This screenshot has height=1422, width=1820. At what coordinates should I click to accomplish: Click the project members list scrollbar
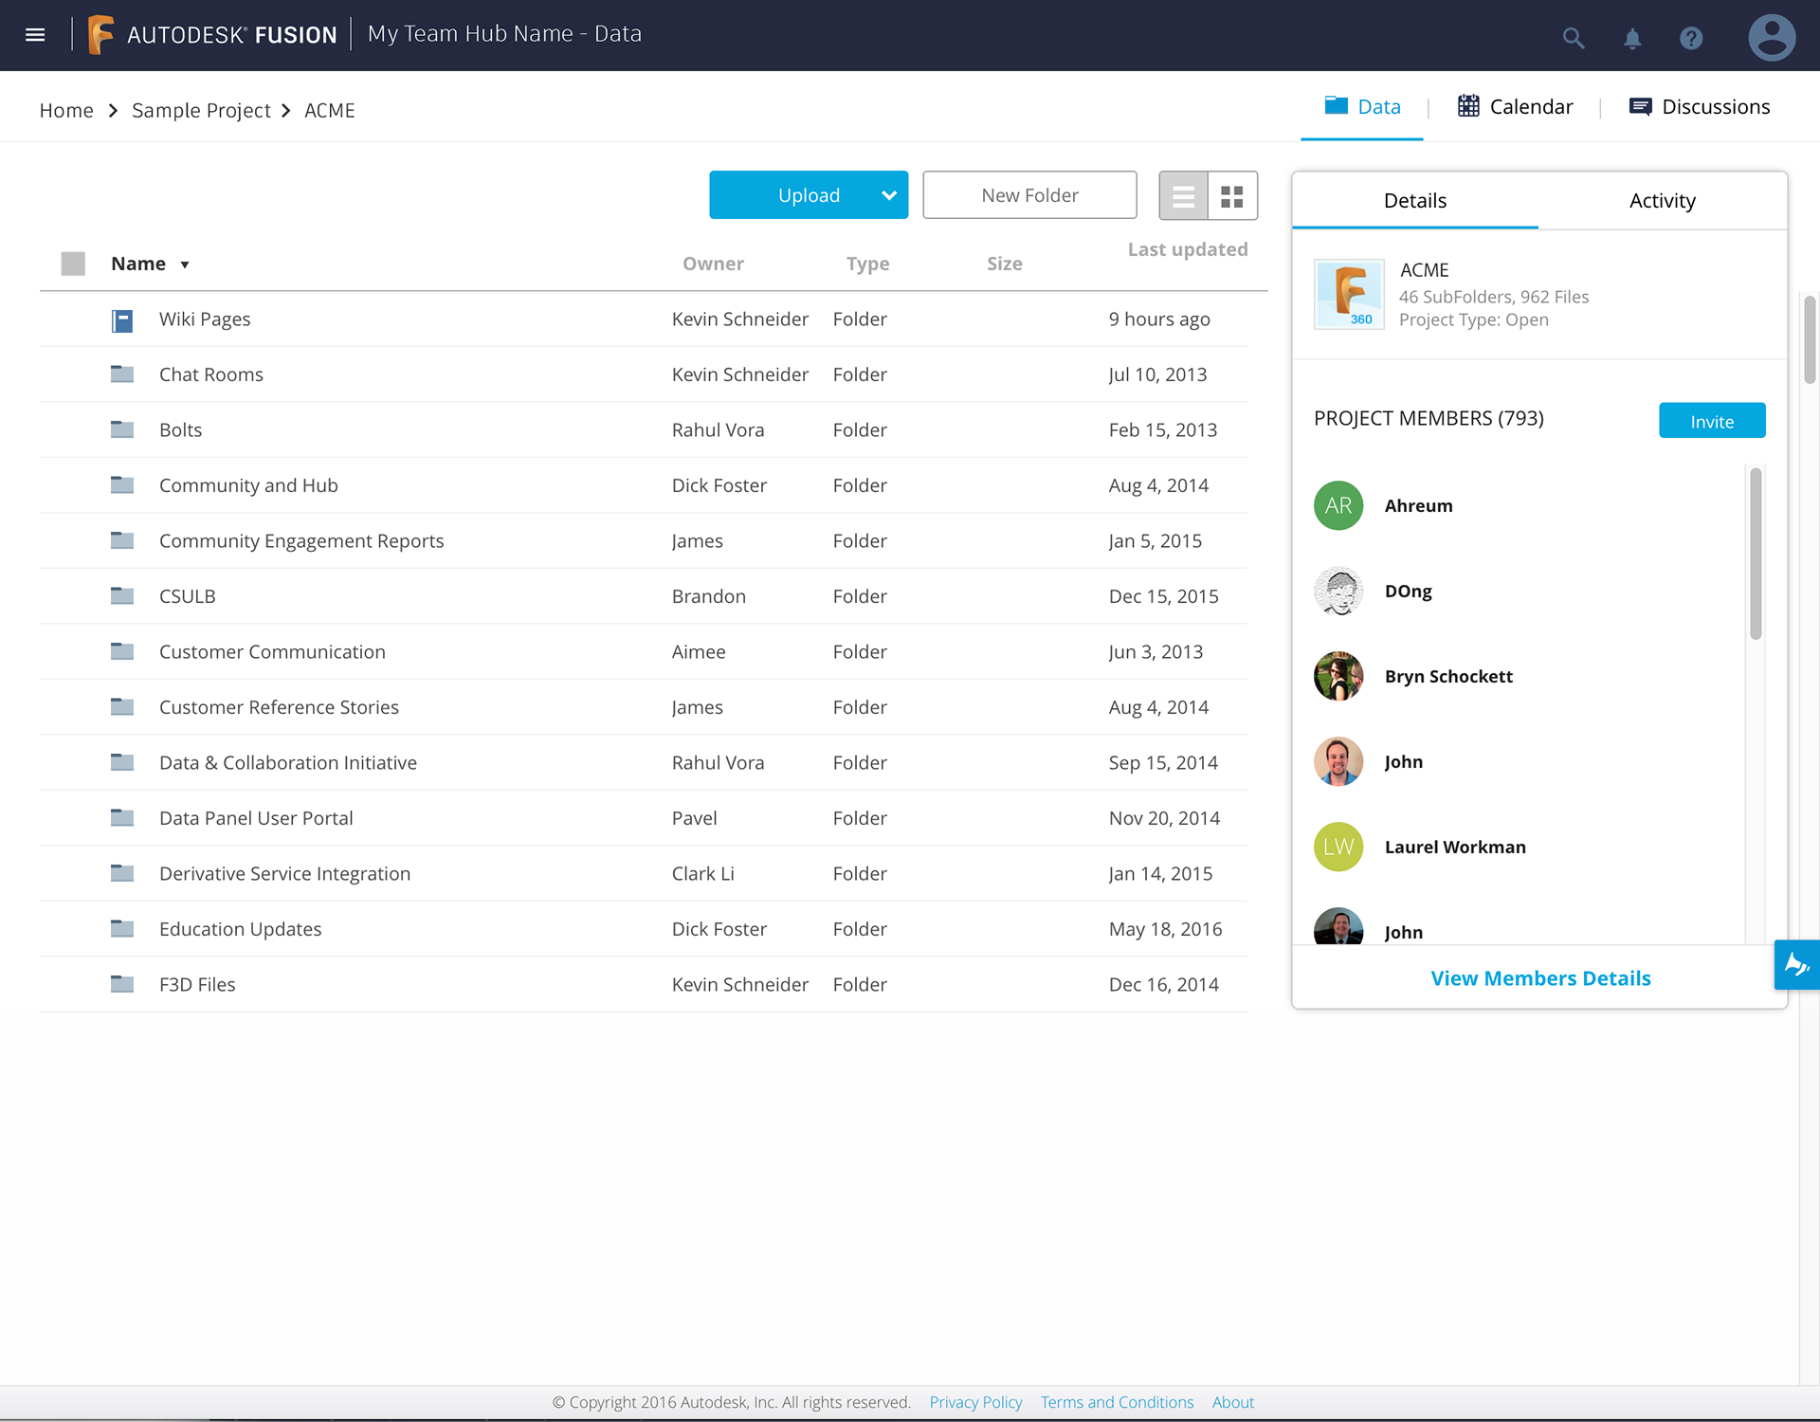click(x=1756, y=554)
